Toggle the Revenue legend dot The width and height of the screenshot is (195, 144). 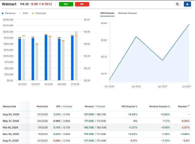3,13
